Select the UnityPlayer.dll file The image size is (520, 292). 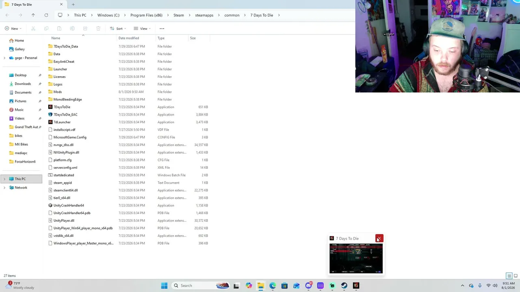pyautogui.click(x=128, y=221)
